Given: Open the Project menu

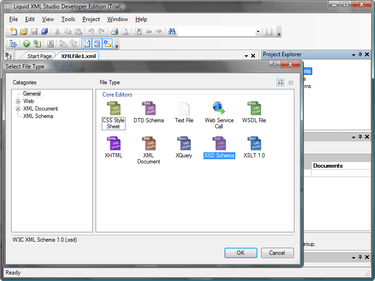Looking at the screenshot, I should pos(91,19).
